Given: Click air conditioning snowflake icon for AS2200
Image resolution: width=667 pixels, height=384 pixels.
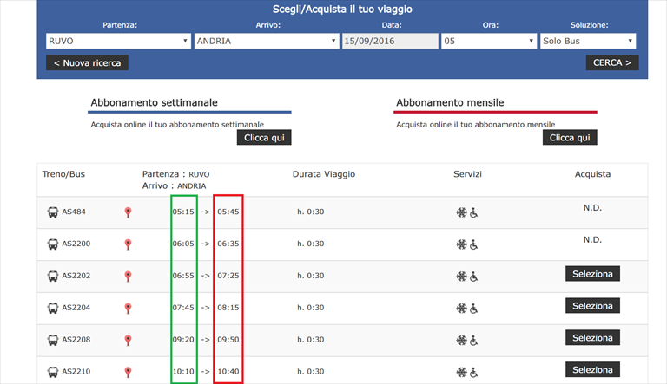Looking at the screenshot, I should [x=461, y=244].
